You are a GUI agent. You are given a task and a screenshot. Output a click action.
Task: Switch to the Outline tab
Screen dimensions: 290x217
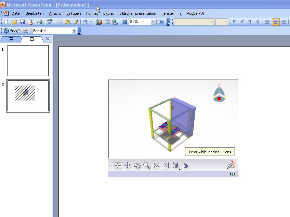point(11,39)
